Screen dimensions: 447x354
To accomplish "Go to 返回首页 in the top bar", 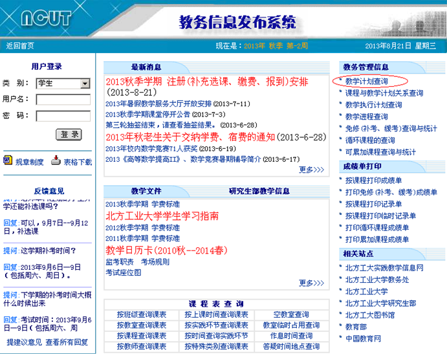I will (20, 46).
